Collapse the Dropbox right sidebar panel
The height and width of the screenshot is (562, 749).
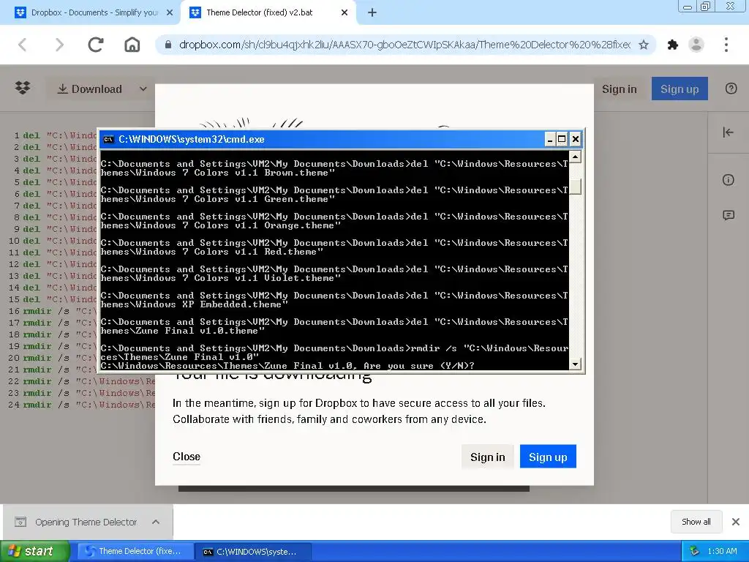pyautogui.click(x=728, y=132)
